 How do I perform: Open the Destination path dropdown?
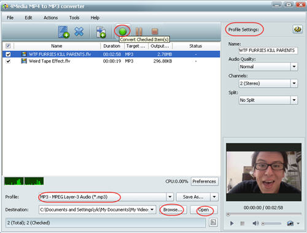click(x=152, y=210)
